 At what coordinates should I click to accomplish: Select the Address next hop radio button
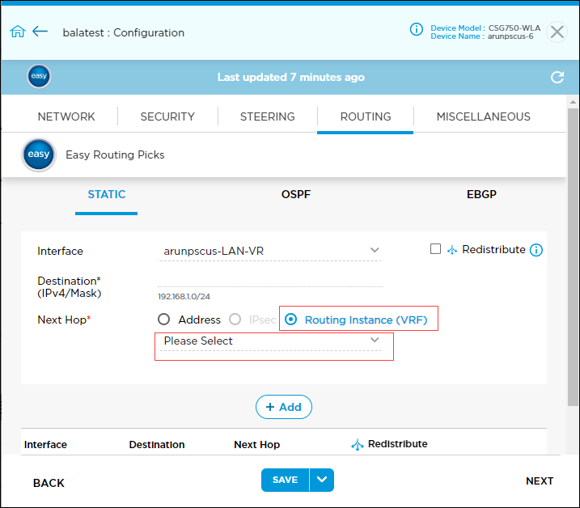click(164, 320)
